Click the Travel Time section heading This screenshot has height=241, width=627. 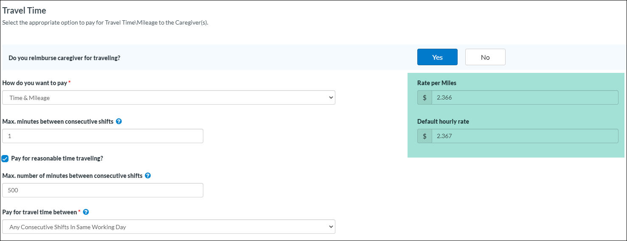click(24, 11)
